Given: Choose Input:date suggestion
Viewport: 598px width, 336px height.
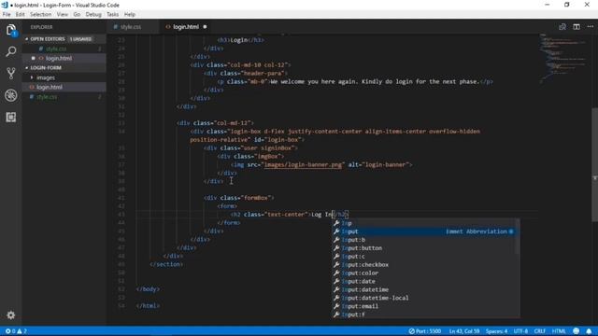Looking at the screenshot, I should [423, 281].
